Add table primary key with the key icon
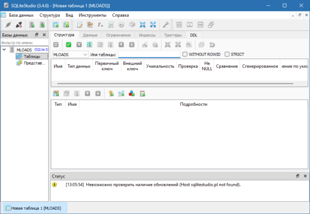Screen dimensions: 310x214 111,94
